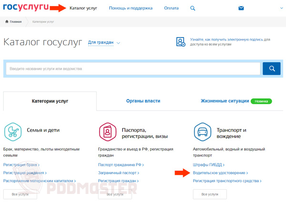Screen dimensions: 286x203
Task: Open the mail envelope icon
Action: [x=241, y=8]
